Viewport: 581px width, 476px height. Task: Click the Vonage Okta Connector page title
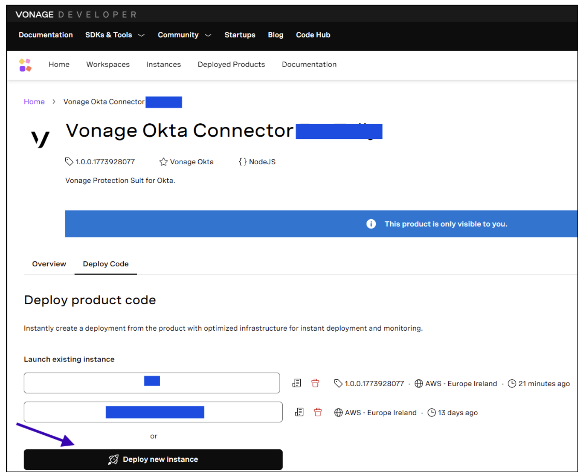coord(180,131)
